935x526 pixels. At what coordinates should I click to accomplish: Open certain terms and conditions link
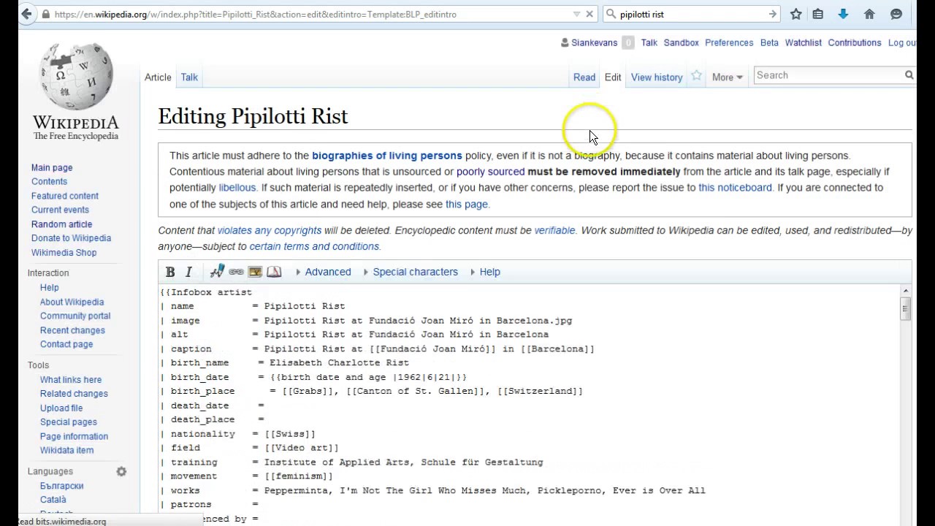314,246
